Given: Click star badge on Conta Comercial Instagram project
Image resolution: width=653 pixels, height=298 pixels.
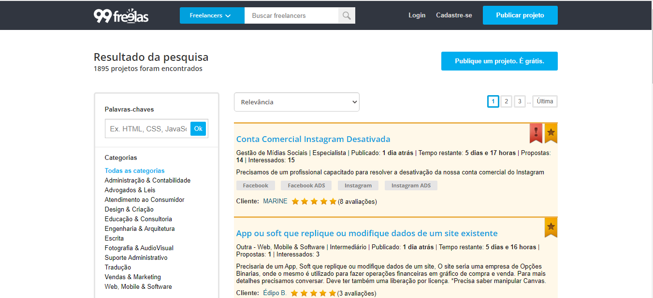Looking at the screenshot, I should pos(551,133).
